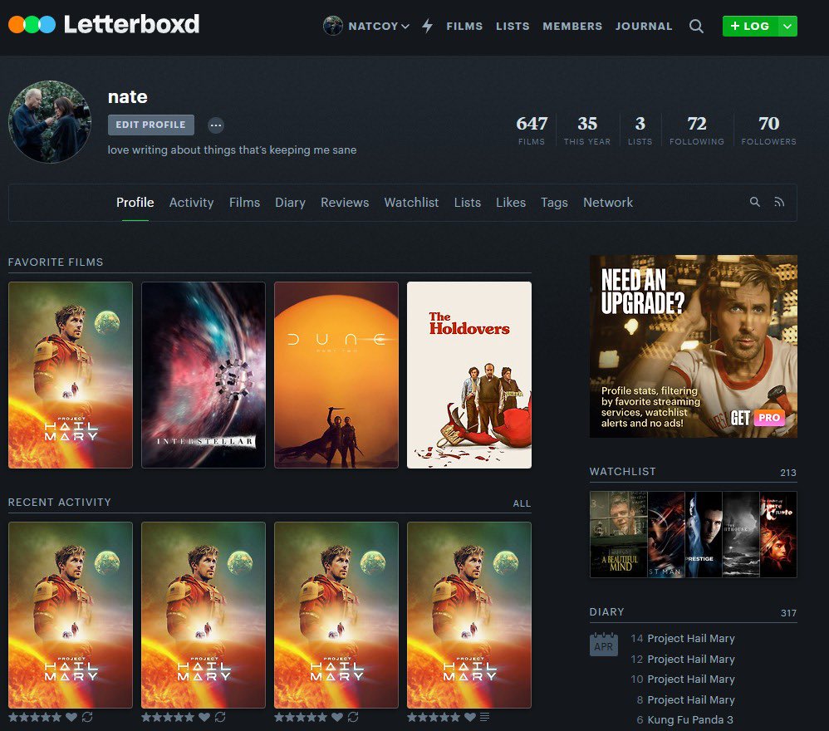Open JOURNAL in the top navigation
The height and width of the screenshot is (731, 829).
point(644,26)
